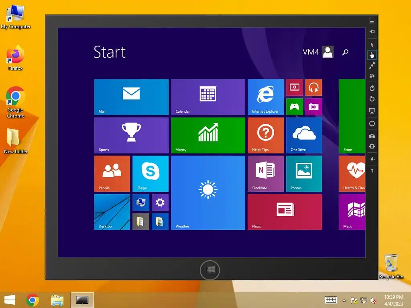Select Recycle Bin on desktop
The width and height of the screenshot is (411, 308).
tap(391, 267)
